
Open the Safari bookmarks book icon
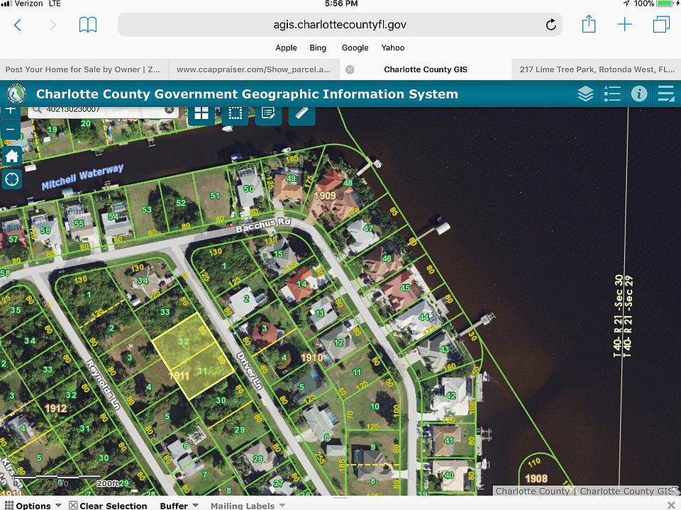pos(88,25)
